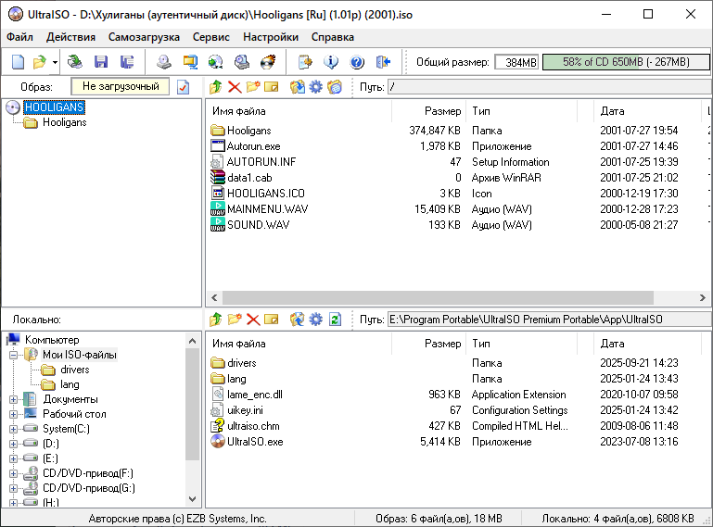Click the 58% of CD 650MB capacity bar
The width and height of the screenshot is (713, 527).
(x=626, y=62)
